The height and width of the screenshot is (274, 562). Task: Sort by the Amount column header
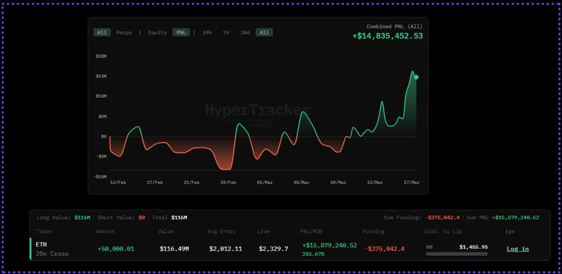tap(105, 231)
